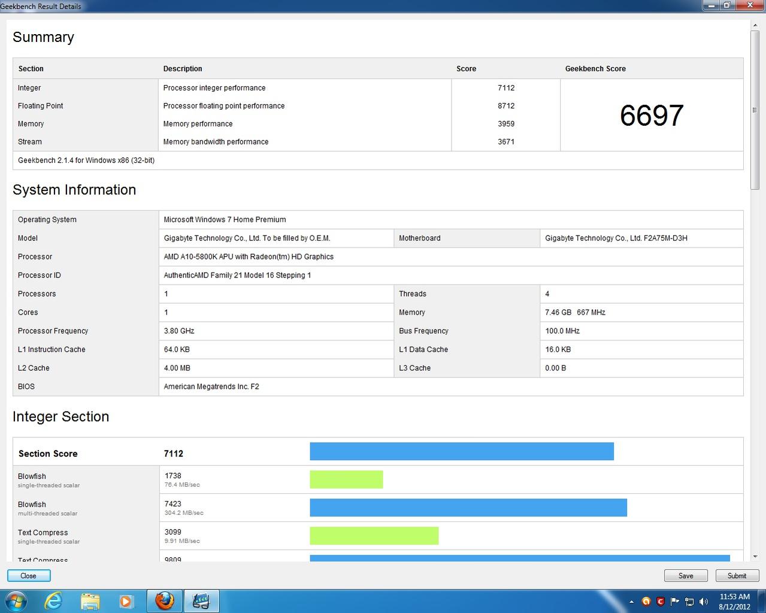766x613 pixels.
Task: Click 'Memory bandwidth performance' description
Action: pos(216,141)
